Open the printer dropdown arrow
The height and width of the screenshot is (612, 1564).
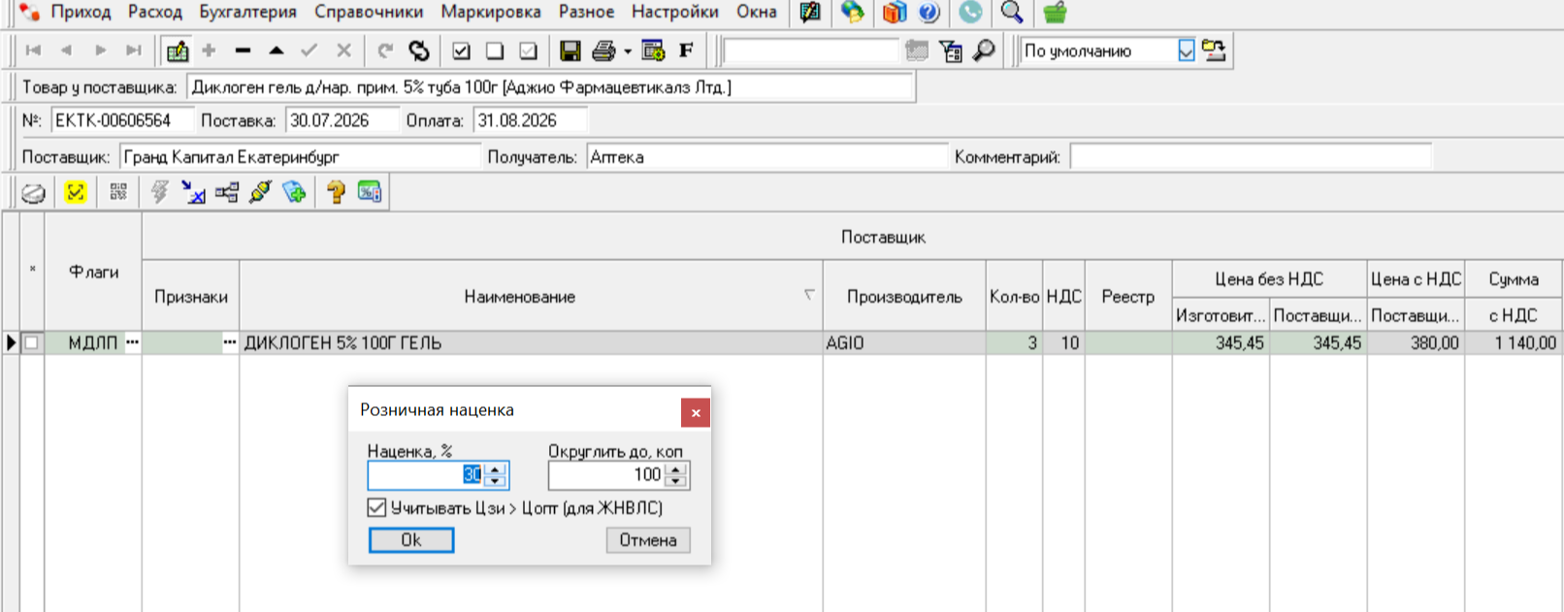pyautogui.click(x=628, y=51)
